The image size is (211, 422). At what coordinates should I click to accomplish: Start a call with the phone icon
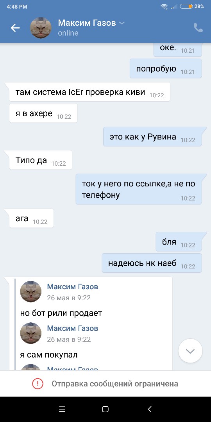coord(198,28)
